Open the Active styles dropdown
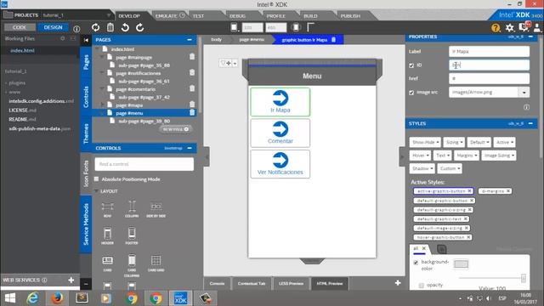Screen dimensions: 544x306 pos(504,142)
